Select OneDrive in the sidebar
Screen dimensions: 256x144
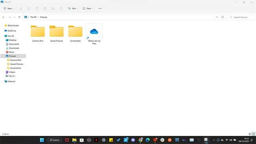coord(10,31)
